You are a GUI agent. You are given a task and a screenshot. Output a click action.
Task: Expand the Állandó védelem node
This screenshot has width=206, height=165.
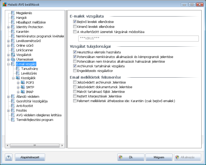point(8,97)
